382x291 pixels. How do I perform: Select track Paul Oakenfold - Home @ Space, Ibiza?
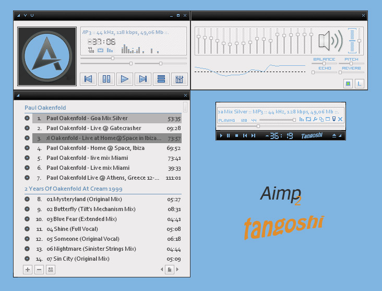[x=107, y=148]
